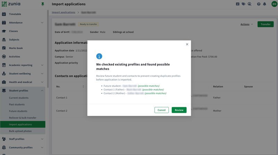Image resolution: width=278 pixels, height=155 pixels.
Task: Cancel the duplicate check dialog
Action: coord(162,110)
